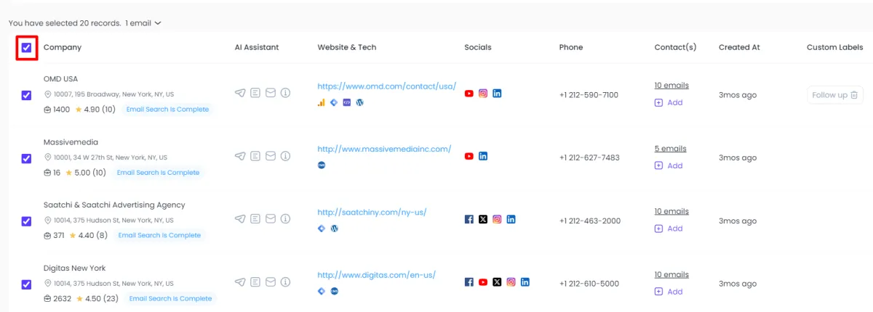Show Saatchi & Saatchi info circle icon
Viewport: 873px width, 312px height.
point(286,219)
